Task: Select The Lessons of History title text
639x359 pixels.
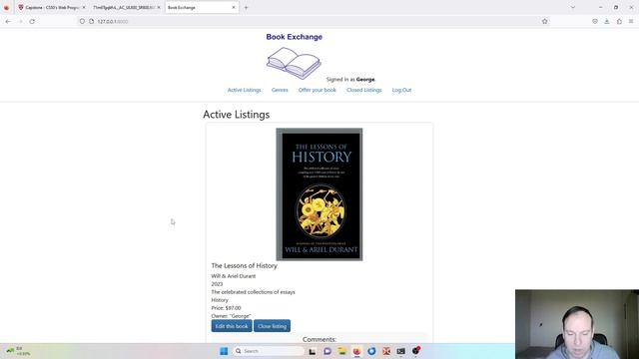Action: (x=244, y=265)
